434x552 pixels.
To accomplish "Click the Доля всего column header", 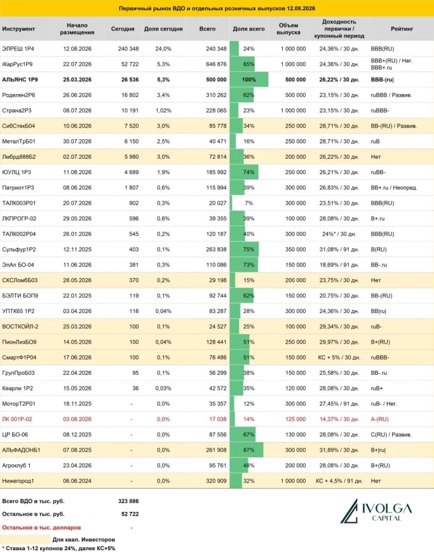I will pos(248,29).
